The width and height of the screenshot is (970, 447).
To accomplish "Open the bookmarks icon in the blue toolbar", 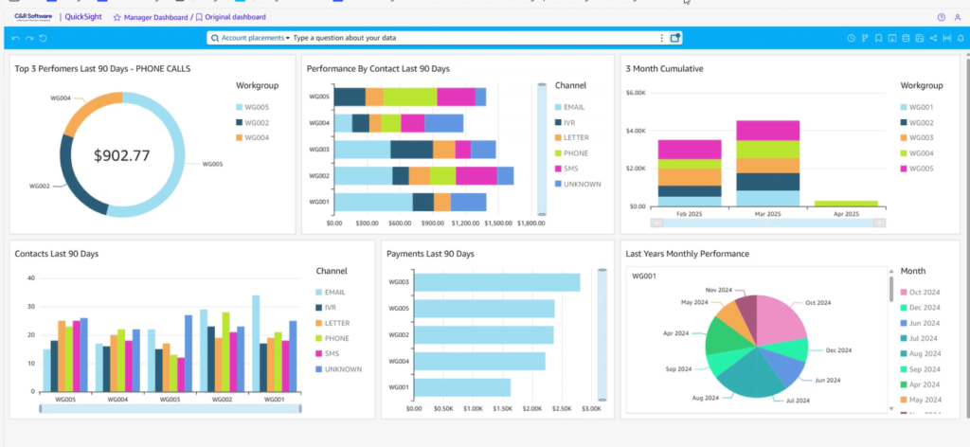I will tap(878, 38).
